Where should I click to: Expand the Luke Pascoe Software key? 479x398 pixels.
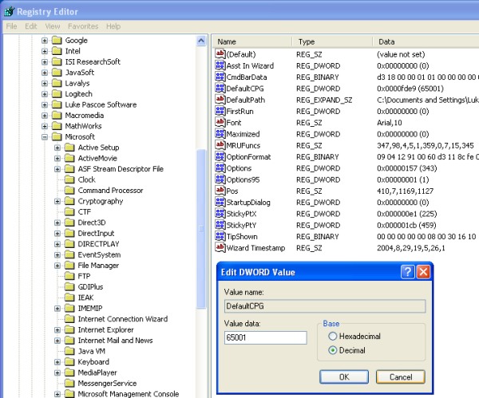[45, 105]
